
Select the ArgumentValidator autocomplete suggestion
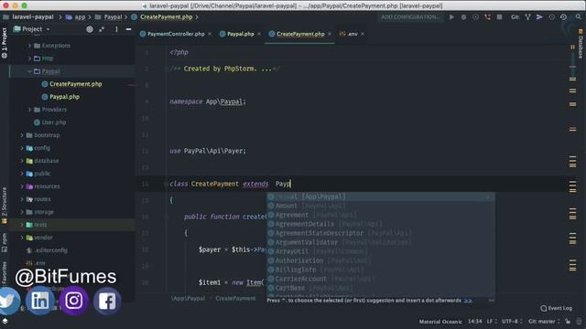(x=381, y=242)
